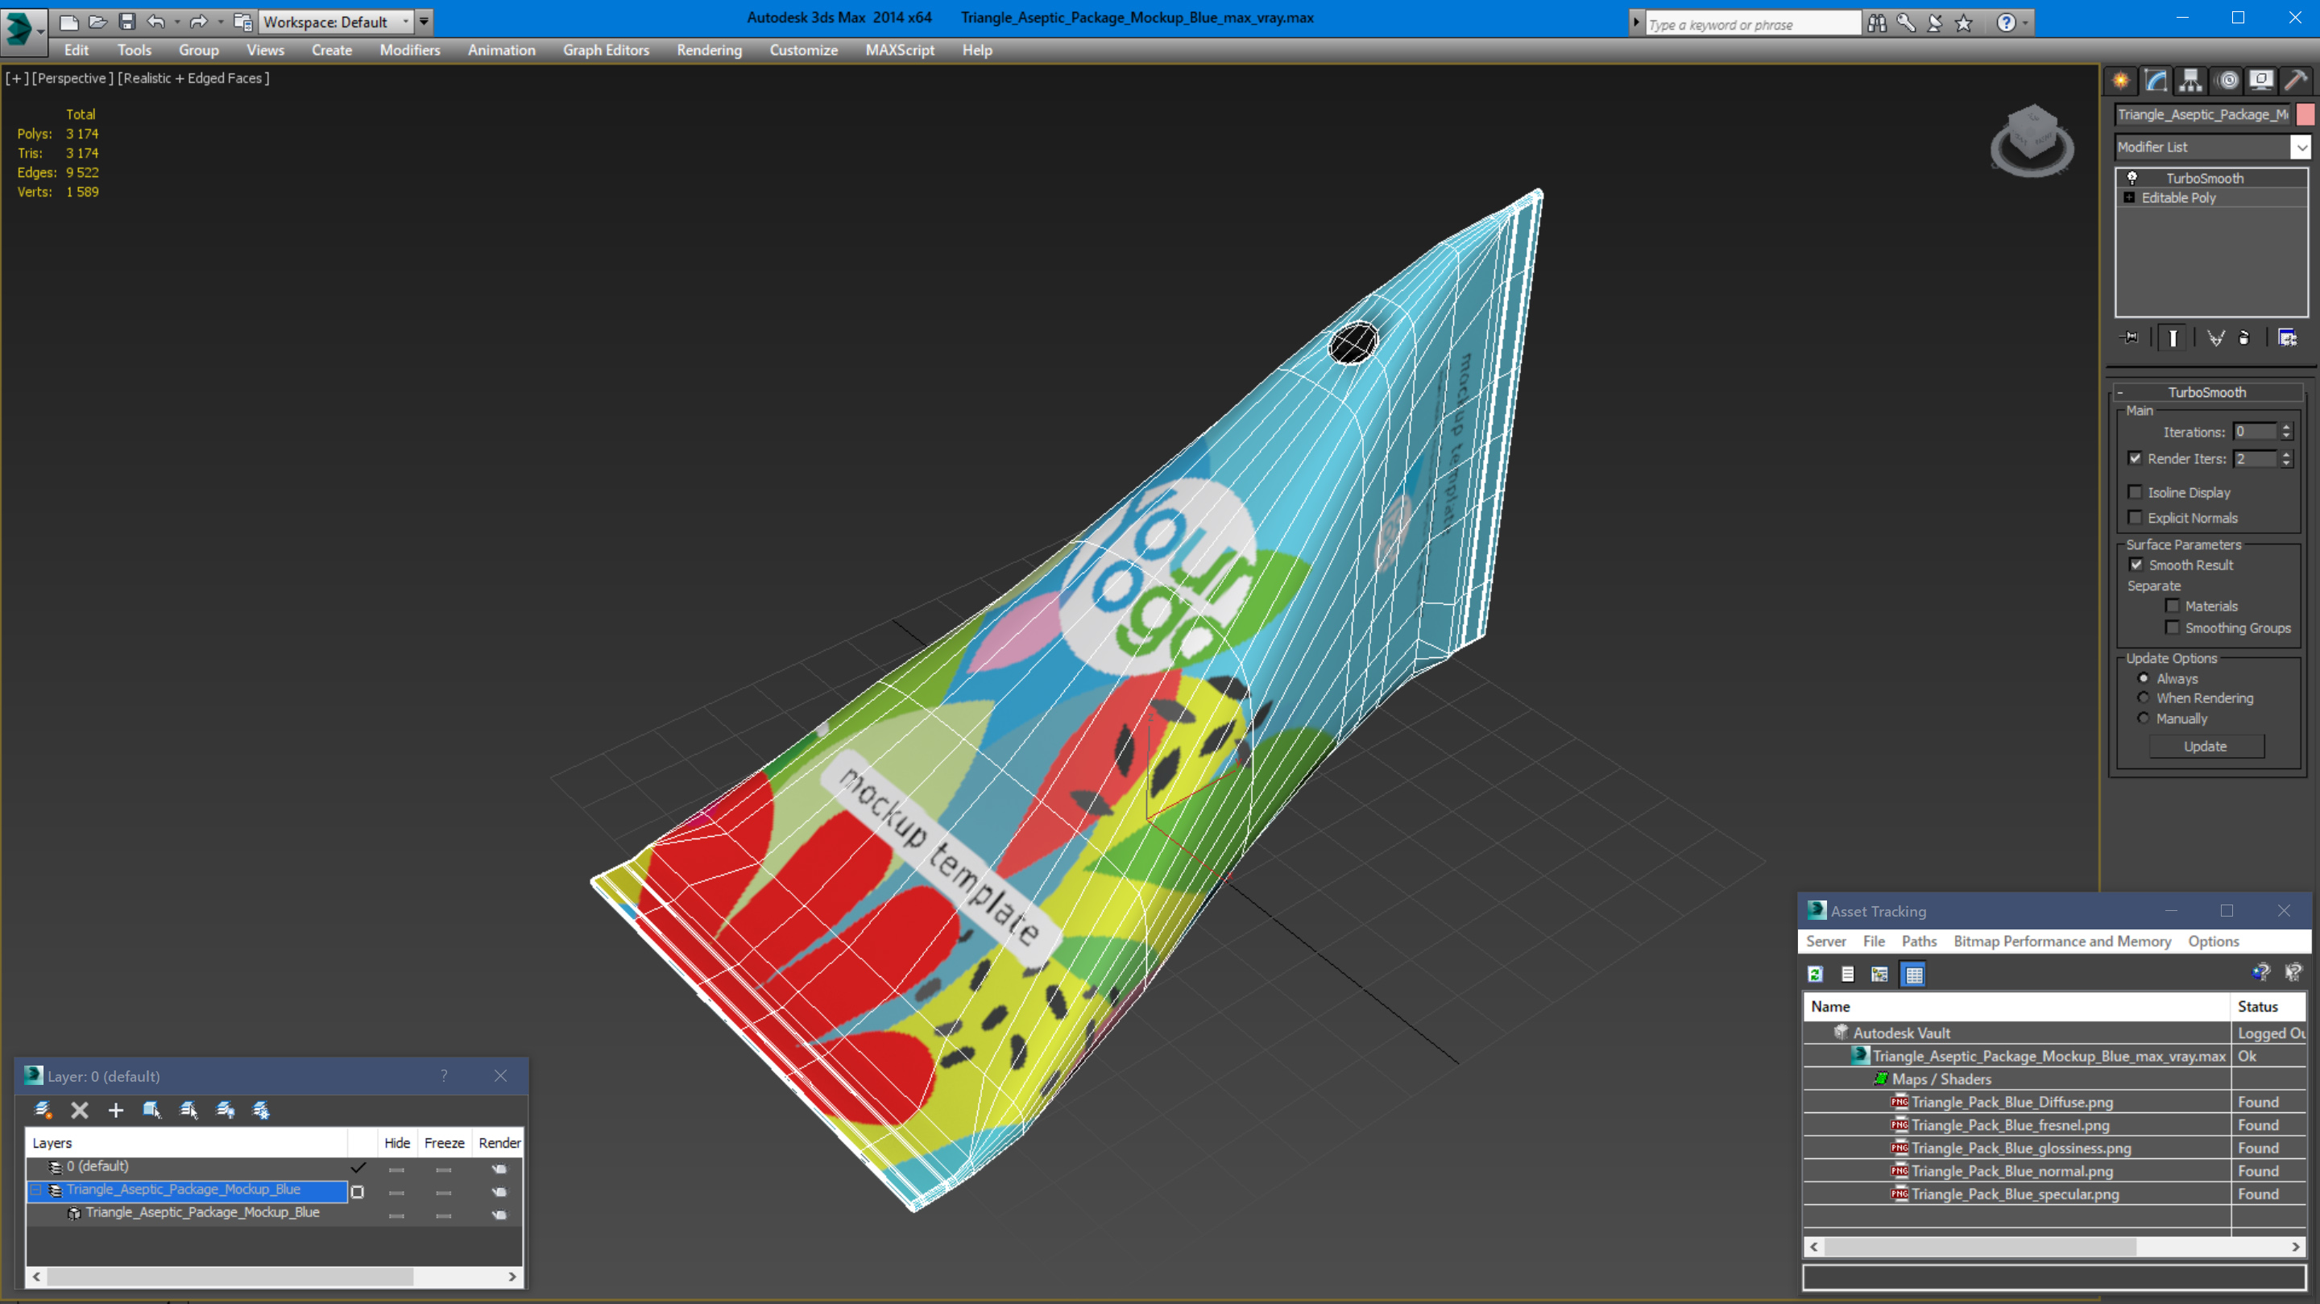The height and width of the screenshot is (1304, 2320).
Task: Open Paths menu in Asset Tracking
Action: (1918, 941)
